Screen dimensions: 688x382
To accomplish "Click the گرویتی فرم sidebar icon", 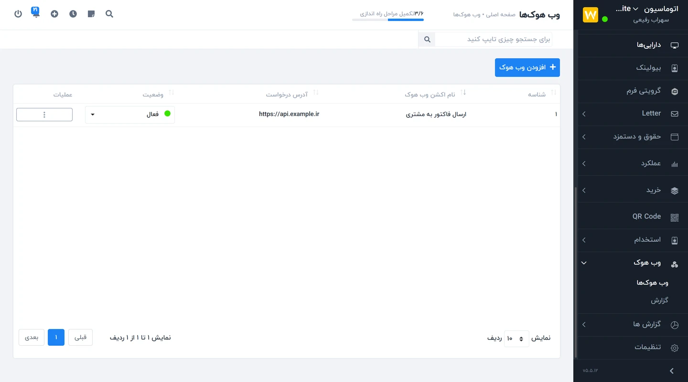I will tap(675, 91).
